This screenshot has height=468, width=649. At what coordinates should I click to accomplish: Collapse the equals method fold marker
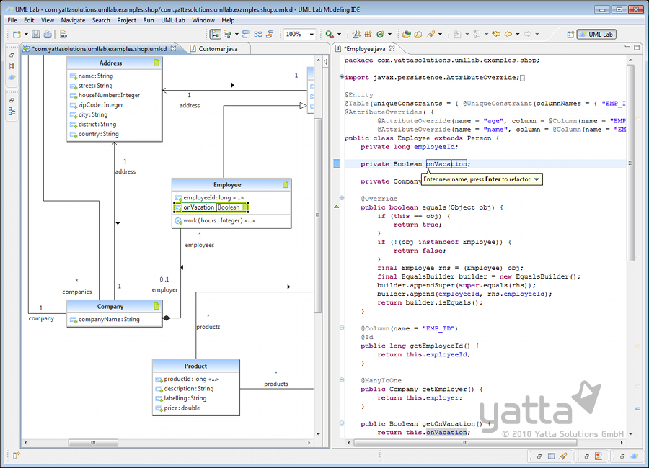pos(342,199)
